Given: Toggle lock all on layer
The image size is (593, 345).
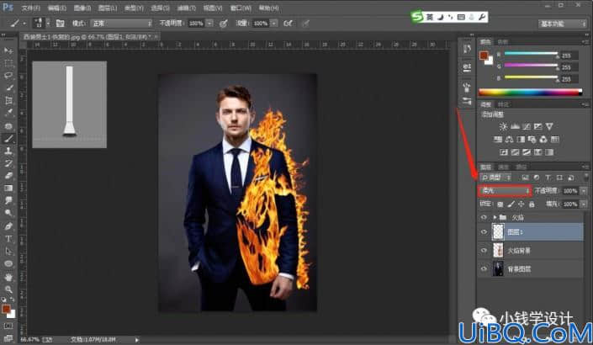Looking at the screenshot, I should point(532,204).
